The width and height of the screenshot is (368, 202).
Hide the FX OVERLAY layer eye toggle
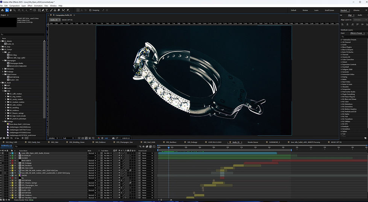coord(1,156)
